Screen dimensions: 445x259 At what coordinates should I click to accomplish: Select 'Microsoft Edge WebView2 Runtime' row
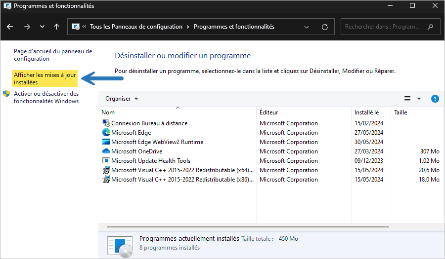point(157,142)
